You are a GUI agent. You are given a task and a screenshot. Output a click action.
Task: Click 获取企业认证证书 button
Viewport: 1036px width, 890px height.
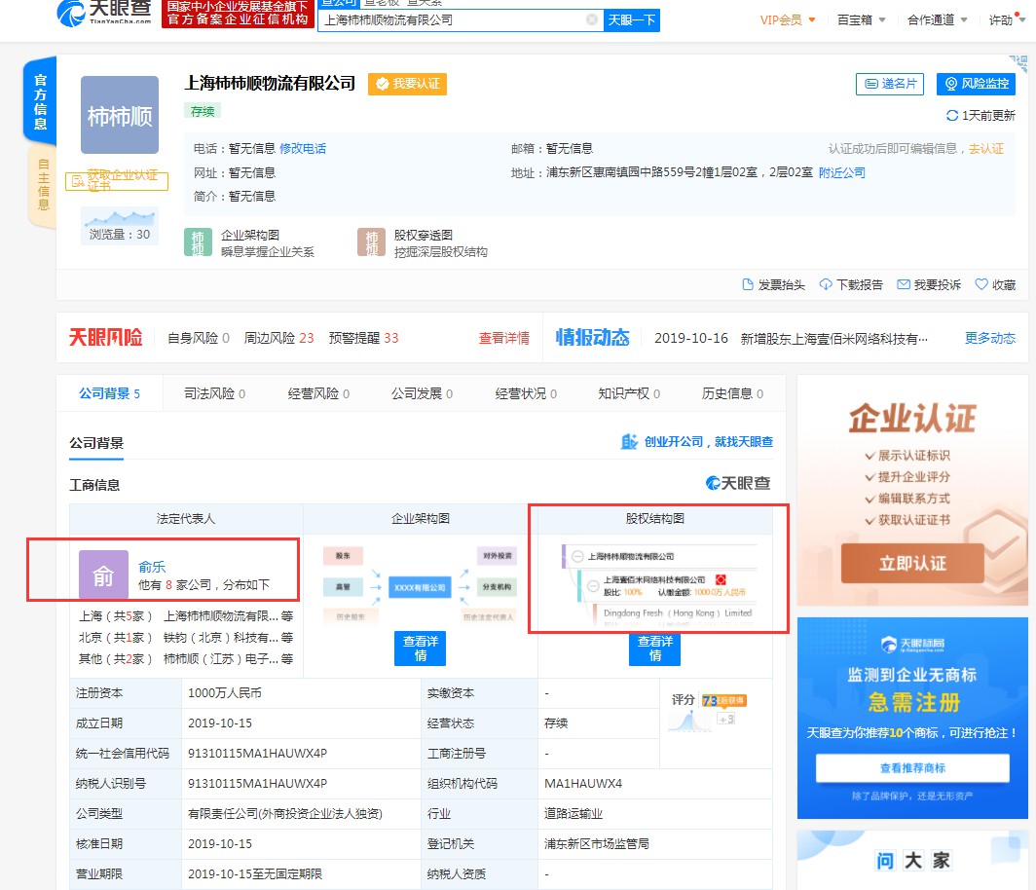pyautogui.click(x=116, y=181)
